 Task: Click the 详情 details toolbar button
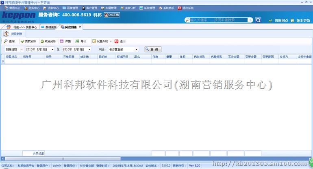point(65,41)
